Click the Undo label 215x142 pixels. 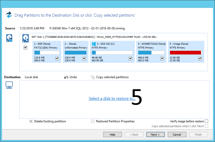[x=73, y=77]
